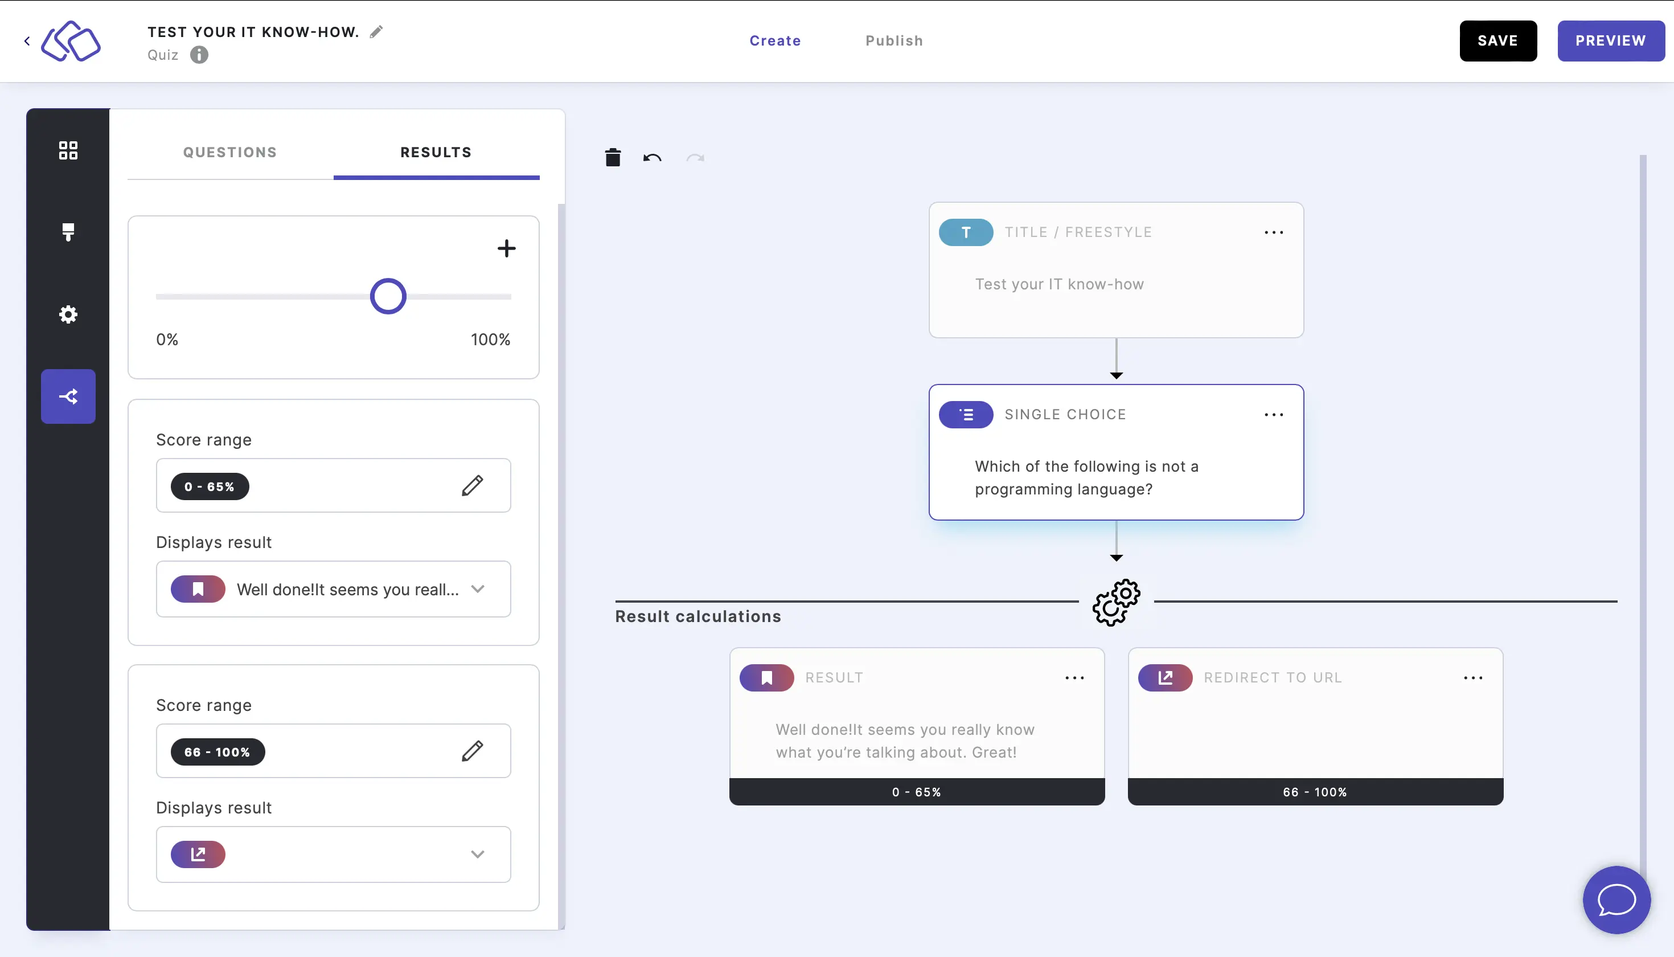Select the Single Choice question card
The width and height of the screenshot is (1674, 957).
1116,452
